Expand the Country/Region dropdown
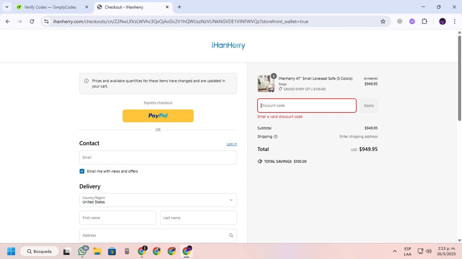 pyautogui.click(x=158, y=200)
